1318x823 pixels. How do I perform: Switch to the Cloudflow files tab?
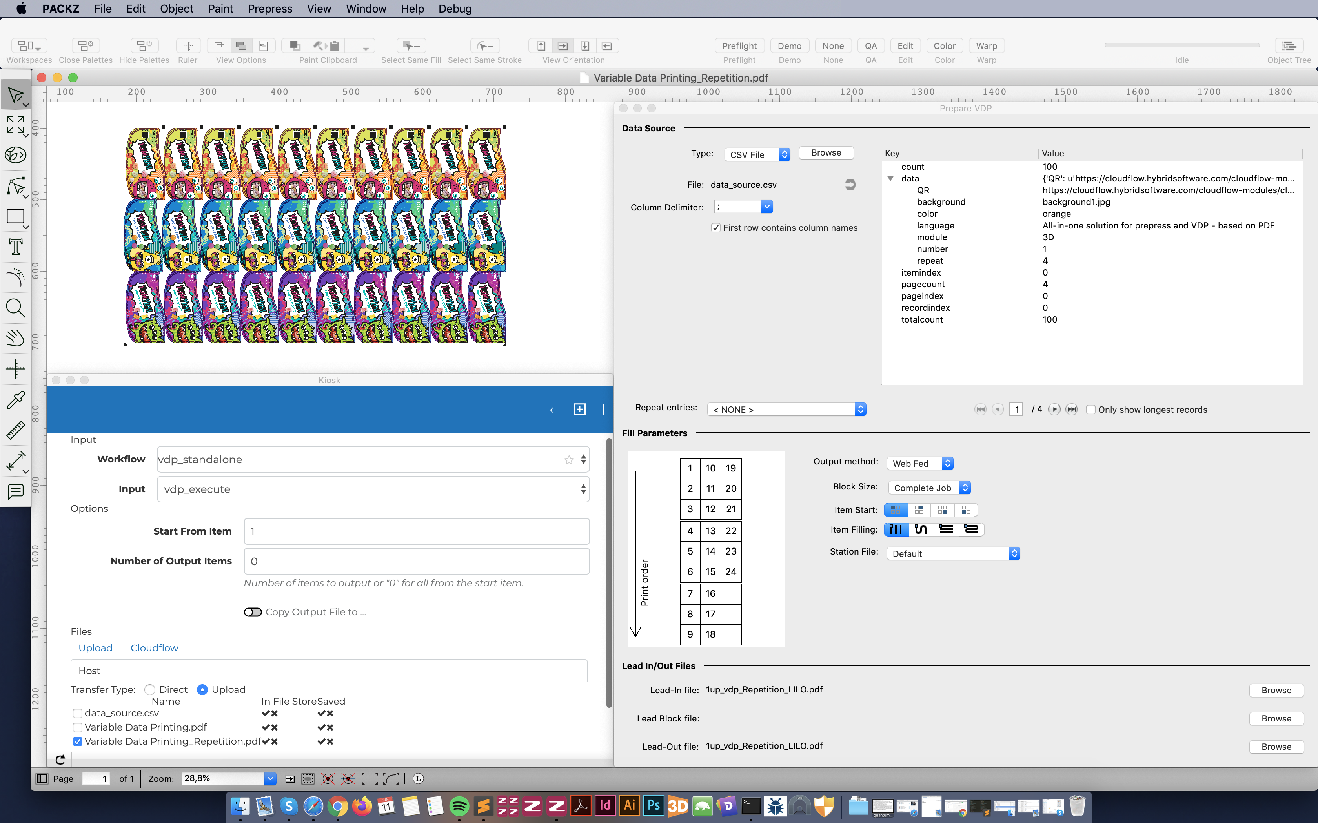(154, 648)
